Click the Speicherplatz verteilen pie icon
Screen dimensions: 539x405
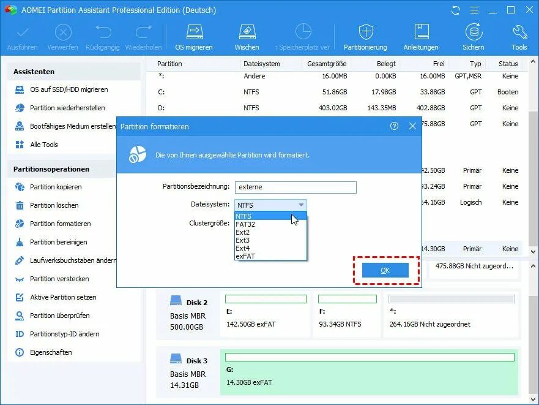[303, 32]
